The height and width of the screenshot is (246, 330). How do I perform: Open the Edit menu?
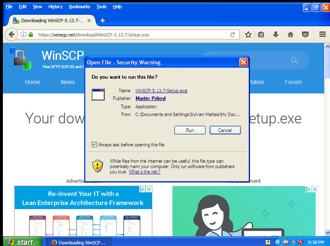coord(23,7)
